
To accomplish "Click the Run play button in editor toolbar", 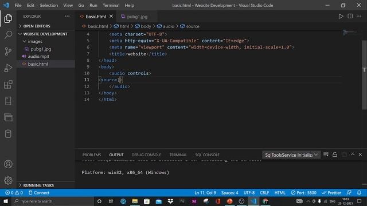I will [x=341, y=17].
